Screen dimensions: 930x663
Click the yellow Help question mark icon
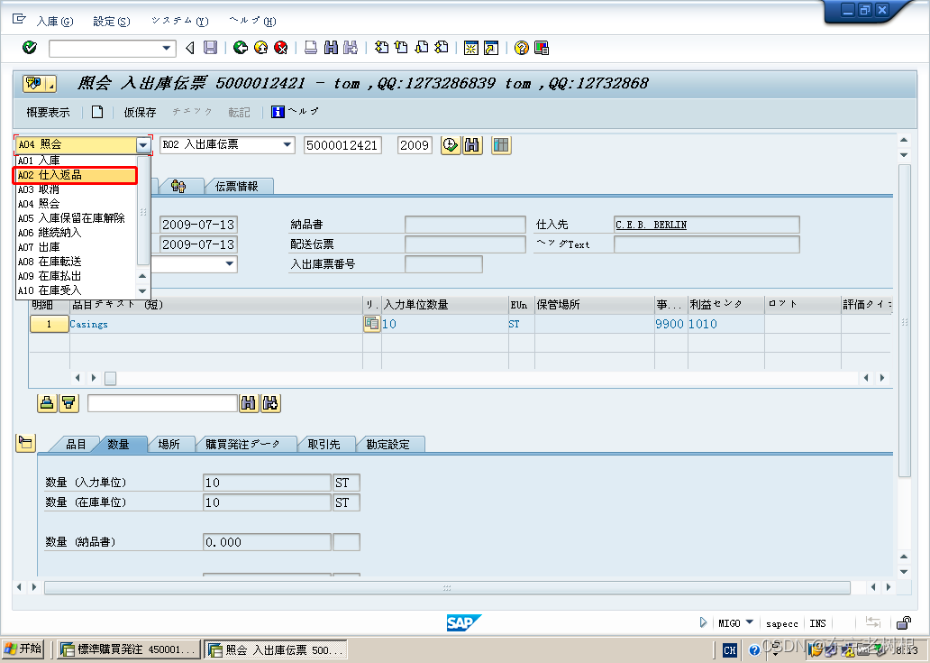(x=522, y=48)
